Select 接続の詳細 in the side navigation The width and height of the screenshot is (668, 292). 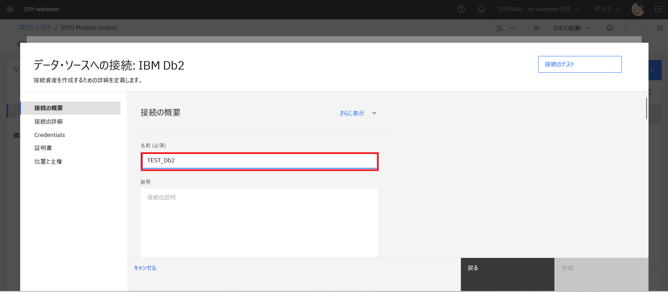click(x=70, y=122)
